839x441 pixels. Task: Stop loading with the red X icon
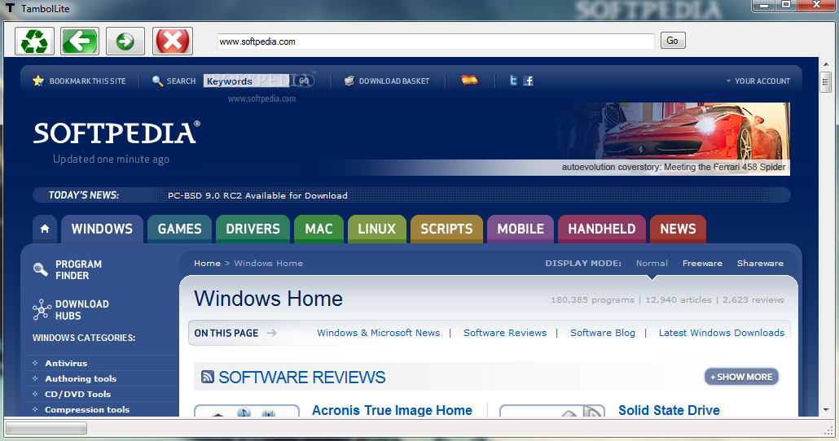click(173, 41)
